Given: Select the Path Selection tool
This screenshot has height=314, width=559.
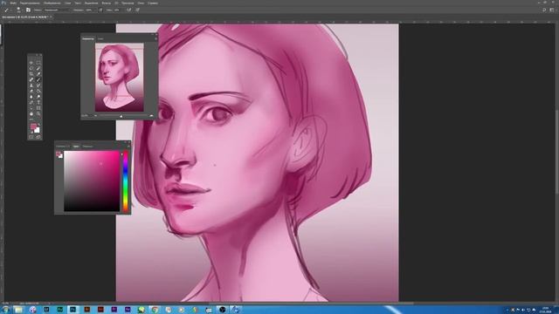Looking at the screenshot, I should [31, 108].
